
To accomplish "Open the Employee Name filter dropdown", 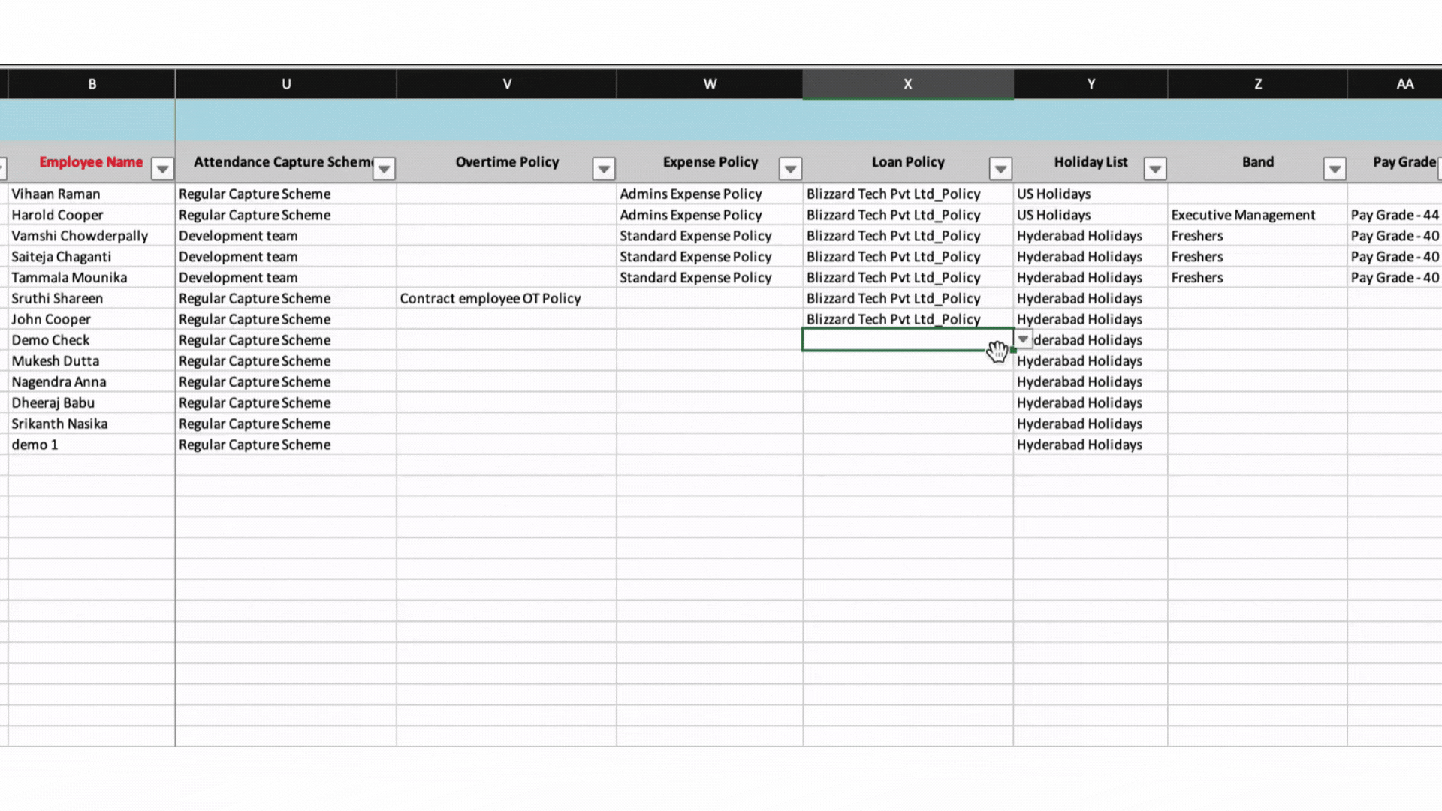I will pyautogui.click(x=162, y=169).
